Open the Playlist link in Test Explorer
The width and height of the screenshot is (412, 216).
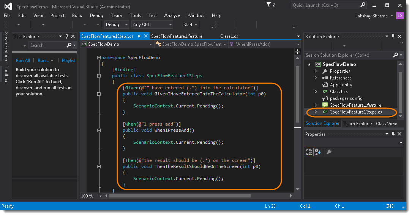(x=69, y=61)
